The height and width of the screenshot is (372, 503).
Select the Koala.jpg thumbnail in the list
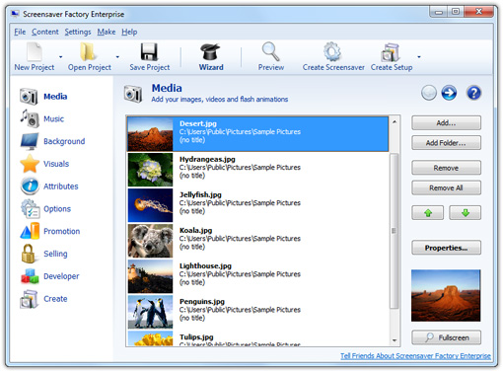(150, 241)
